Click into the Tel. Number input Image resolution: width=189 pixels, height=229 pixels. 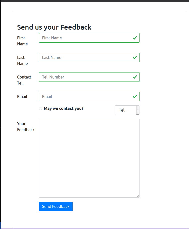(x=85, y=77)
